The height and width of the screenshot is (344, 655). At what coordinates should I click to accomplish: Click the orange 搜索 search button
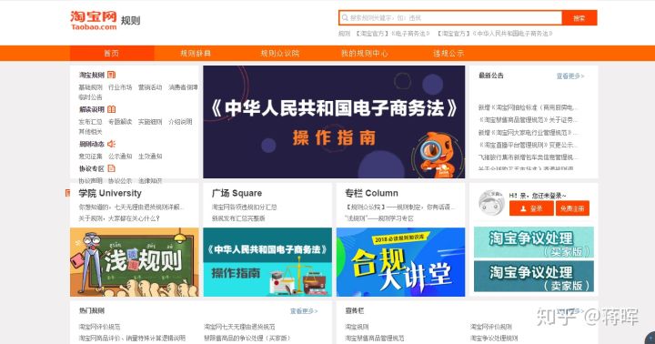click(579, 18)
